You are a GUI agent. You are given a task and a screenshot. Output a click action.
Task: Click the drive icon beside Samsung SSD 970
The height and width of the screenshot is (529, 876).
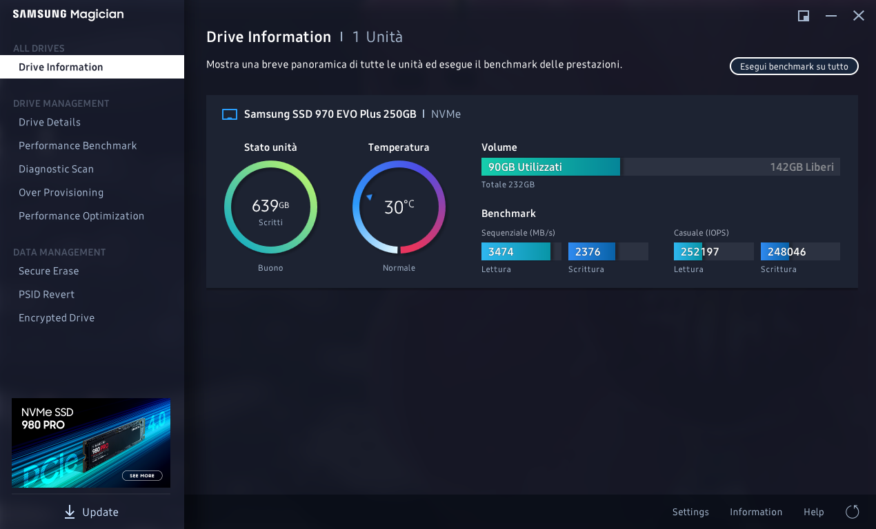click(230, 114)
